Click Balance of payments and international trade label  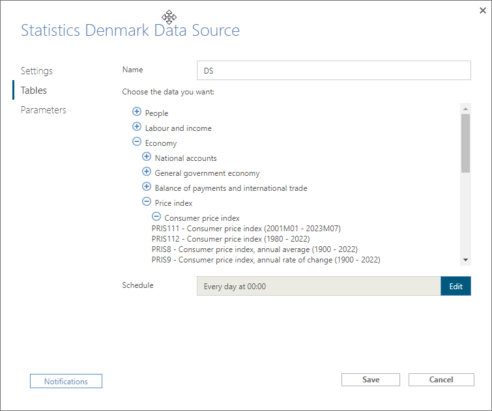pyautogui.click(x=231, y=188)
